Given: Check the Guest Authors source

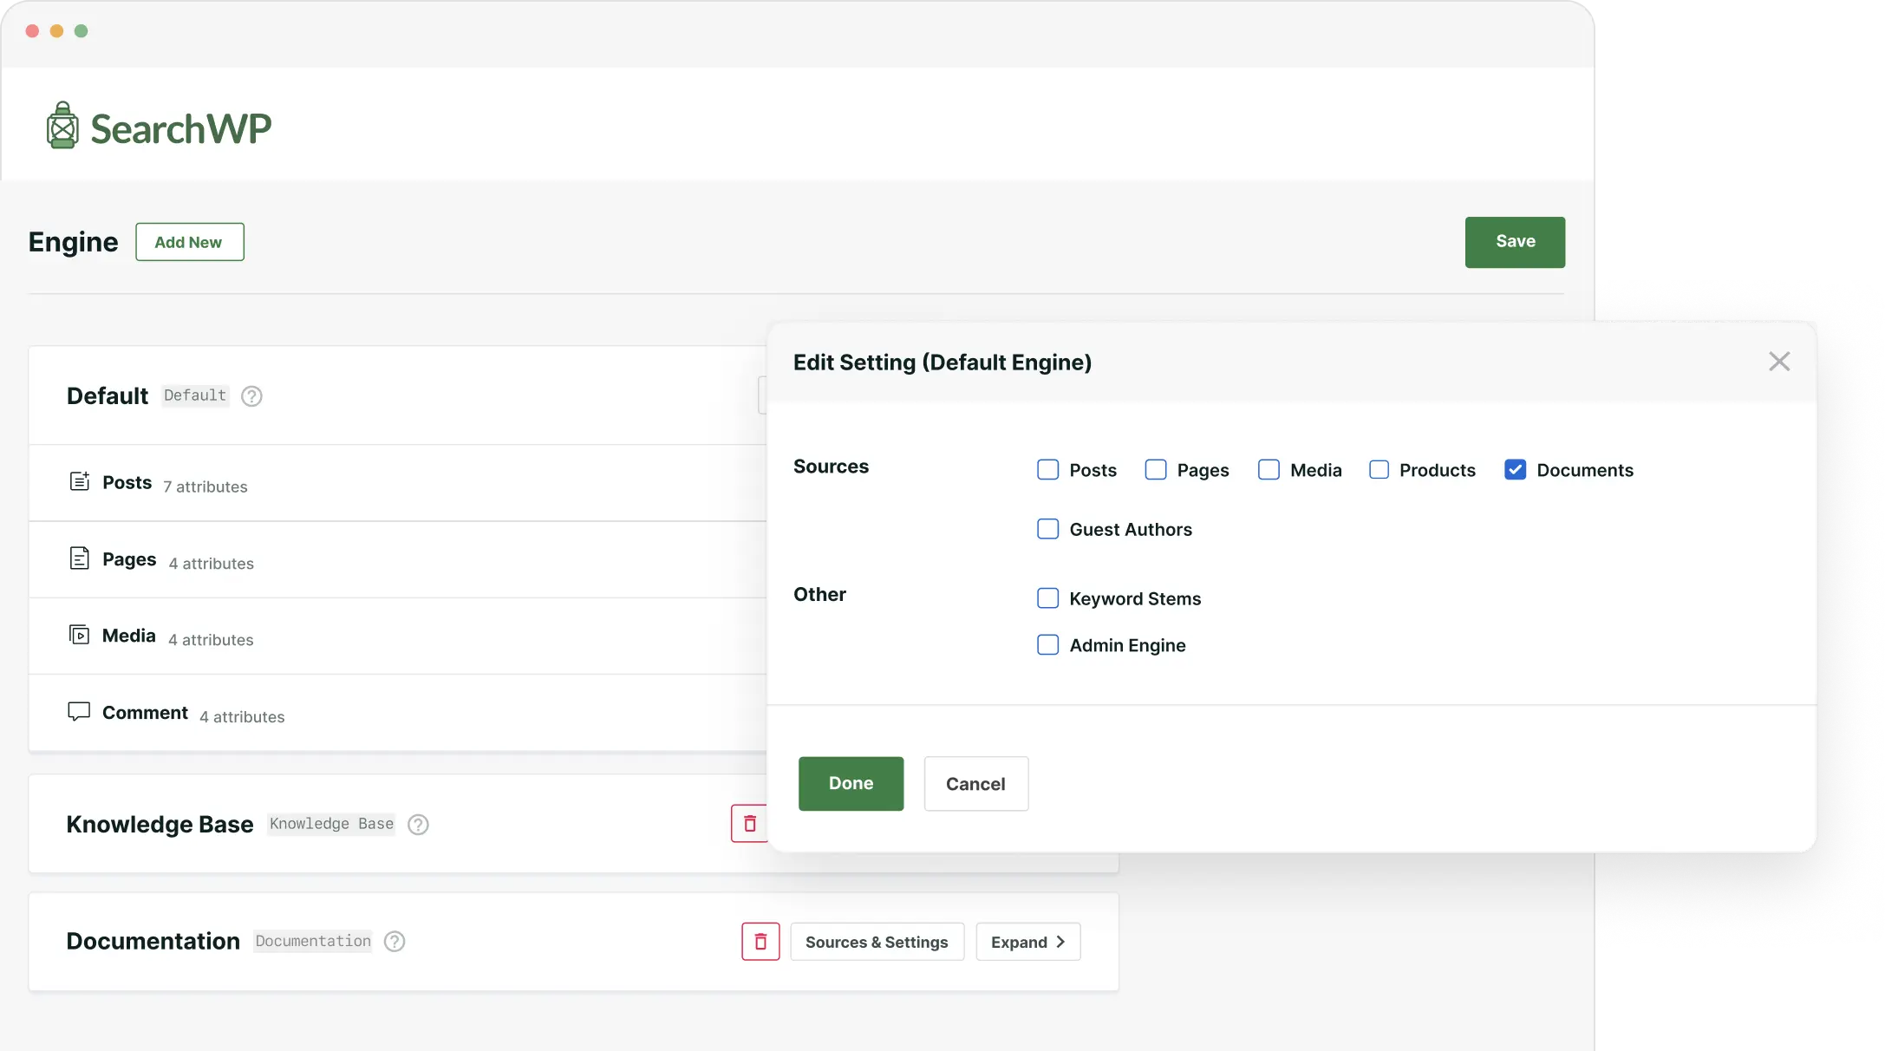Looking at the screenshot, I should point(1048,529).
